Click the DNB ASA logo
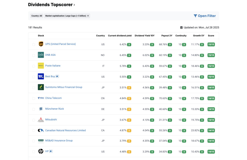 coord(41,55)
